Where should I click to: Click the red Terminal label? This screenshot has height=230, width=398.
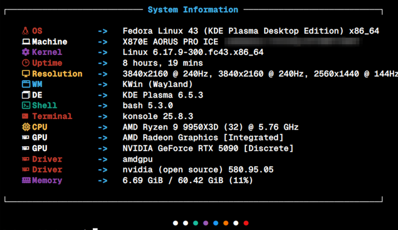point(52,117)
